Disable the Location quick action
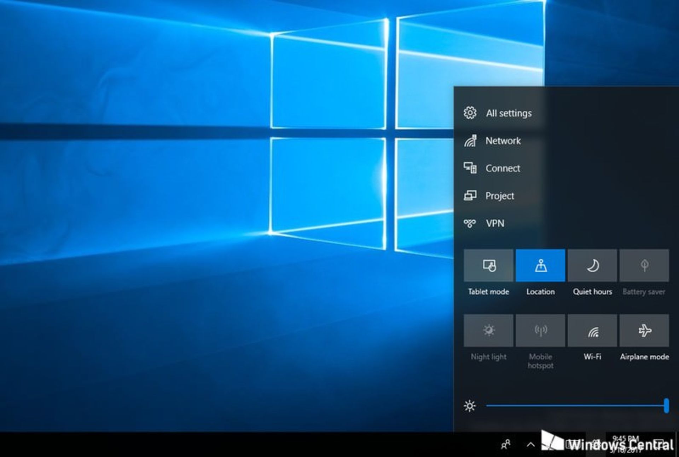 click(x=540, y=265)
